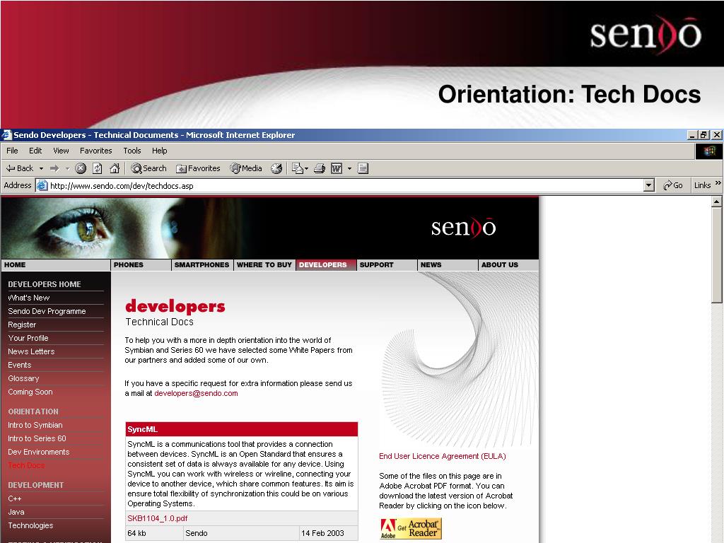Open the C++ sidebar link
This screenshot has width=724, height=543.
pos(14,498)
